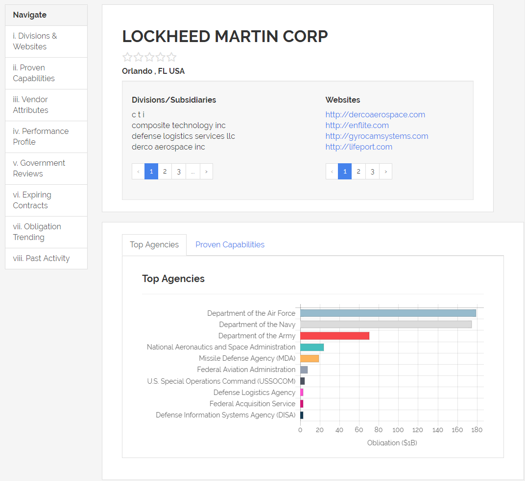Select the teal NASA bar
This screenshot has height=481, width=525.
(x=312, y=347)
